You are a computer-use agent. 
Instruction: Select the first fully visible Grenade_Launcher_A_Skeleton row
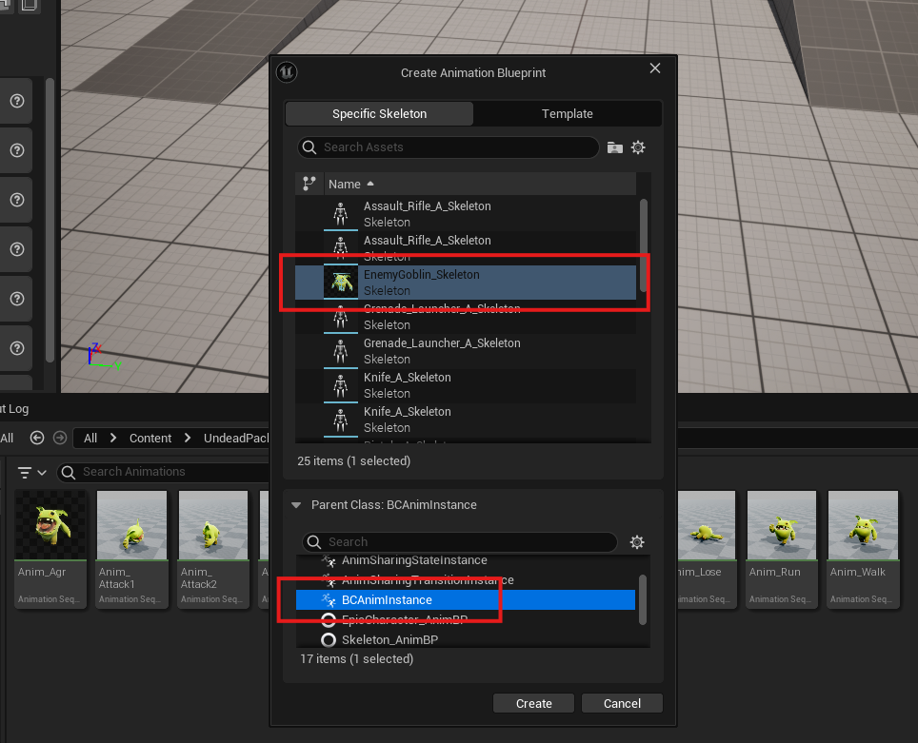[466, 350]
